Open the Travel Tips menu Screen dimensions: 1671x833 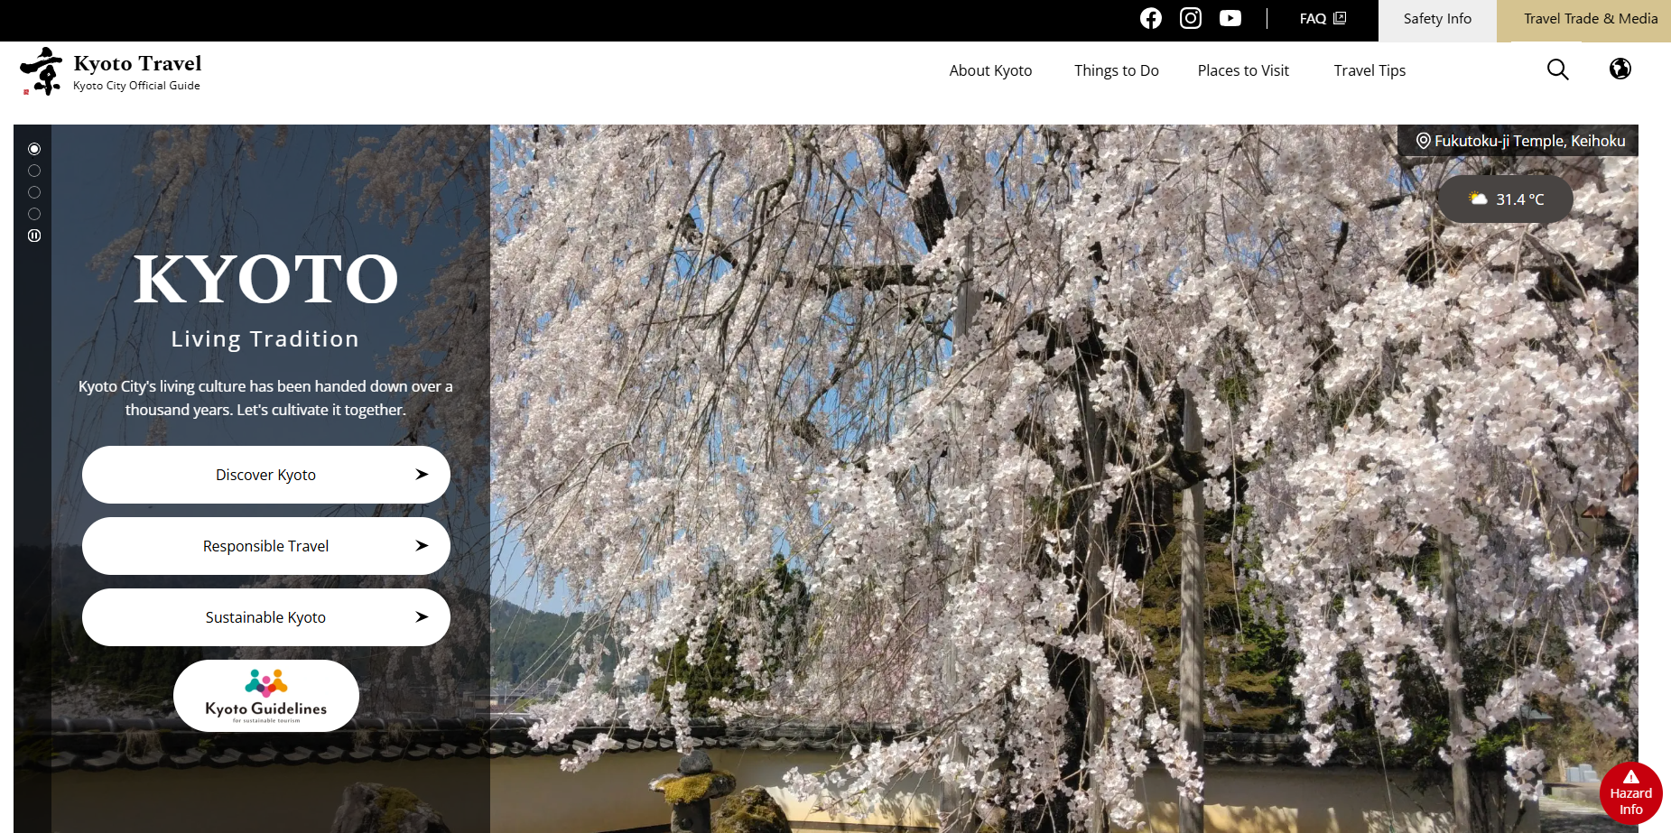tap(1369, 70)
